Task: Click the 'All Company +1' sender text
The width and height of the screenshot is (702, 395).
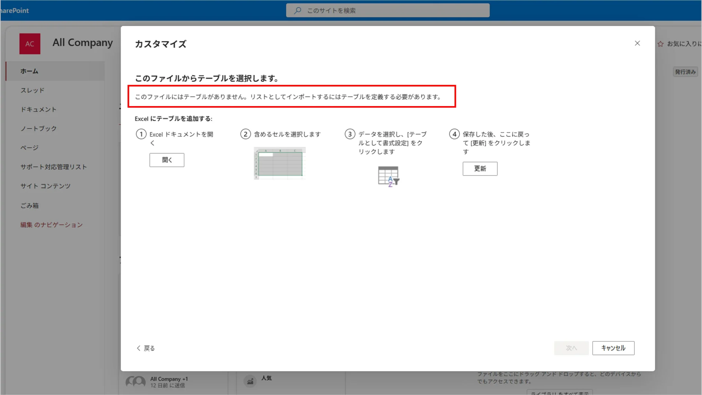Action: pos(169,379)
